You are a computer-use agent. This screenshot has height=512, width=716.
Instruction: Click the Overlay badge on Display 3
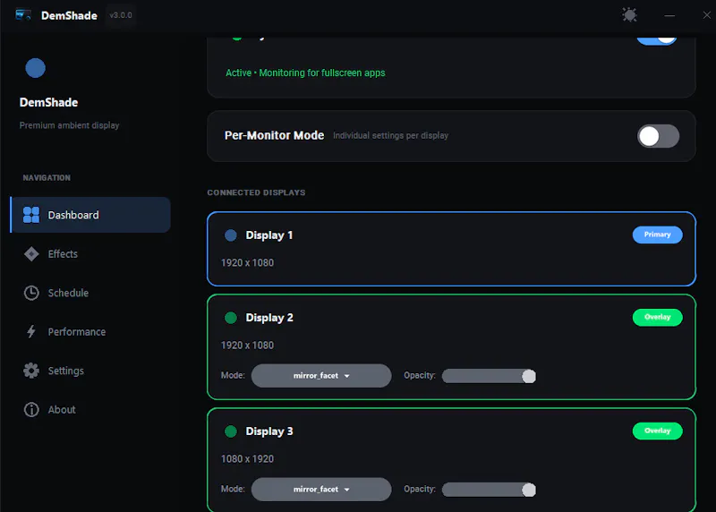(x=657, y=431)
